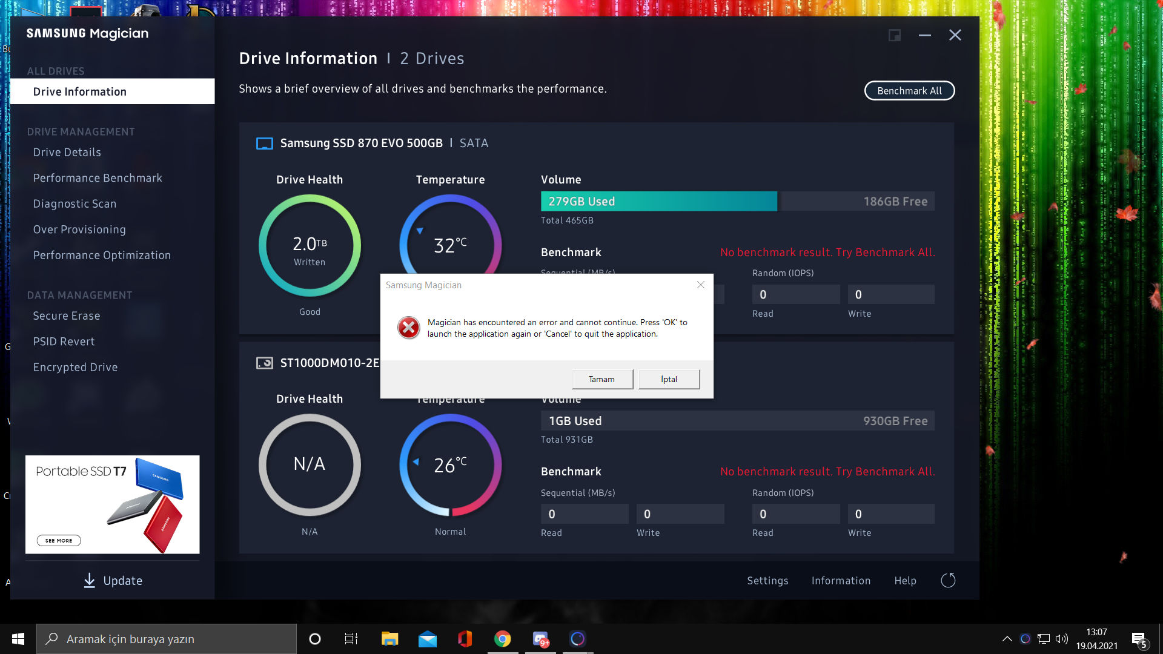Click the Benchmark All button
The height and width of the screenshot is (654, 1163).
[x=909, y=91]
